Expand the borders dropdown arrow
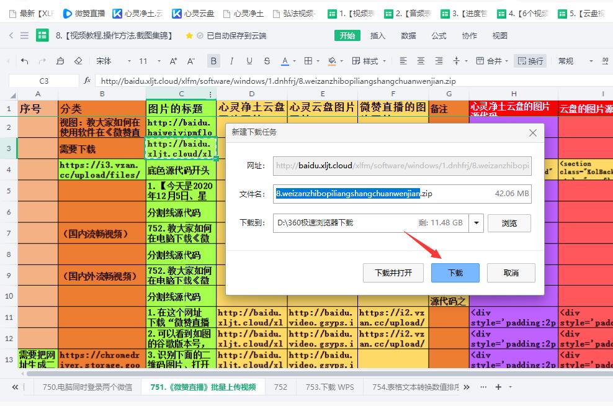Screen dimensions: 613x406 pos(318,61)
